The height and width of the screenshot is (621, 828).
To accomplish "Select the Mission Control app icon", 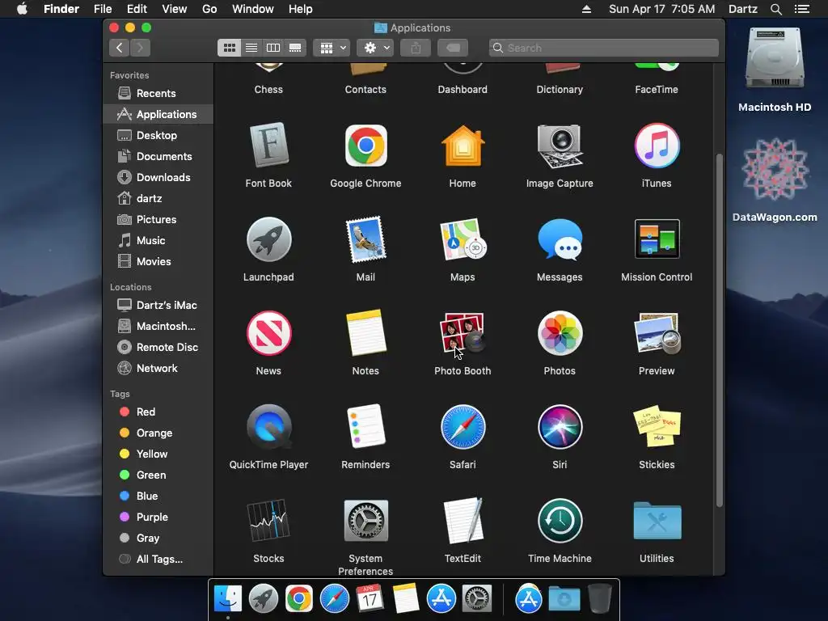I will coord(657,239).
